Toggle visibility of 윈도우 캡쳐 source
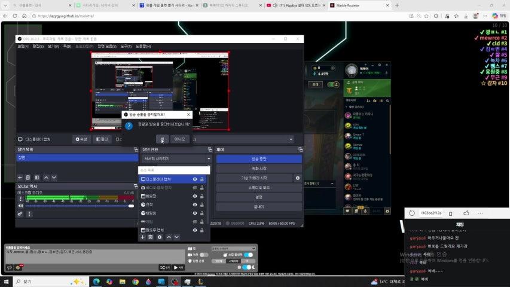Image resolution: width=510 pixels, height=287 pixels. pos(195,230)
